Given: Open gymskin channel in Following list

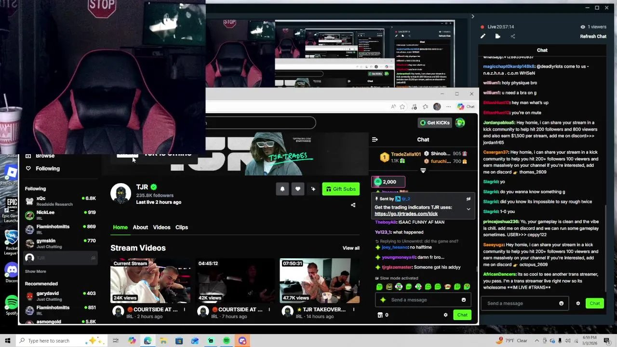Looking at the screenshot, I should 60,243.
